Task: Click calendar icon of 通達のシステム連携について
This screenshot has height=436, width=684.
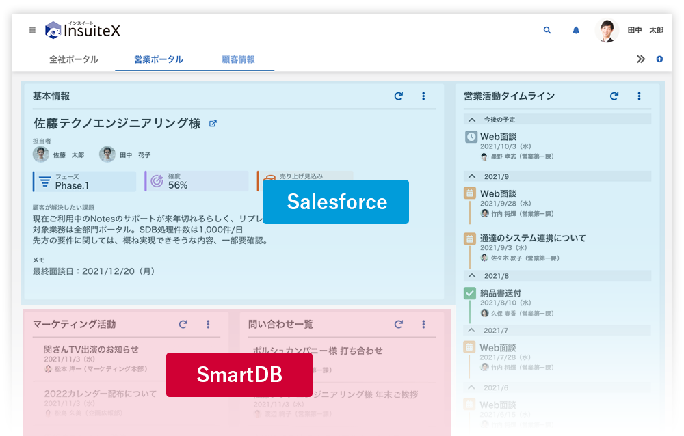Action: (470, 239)
